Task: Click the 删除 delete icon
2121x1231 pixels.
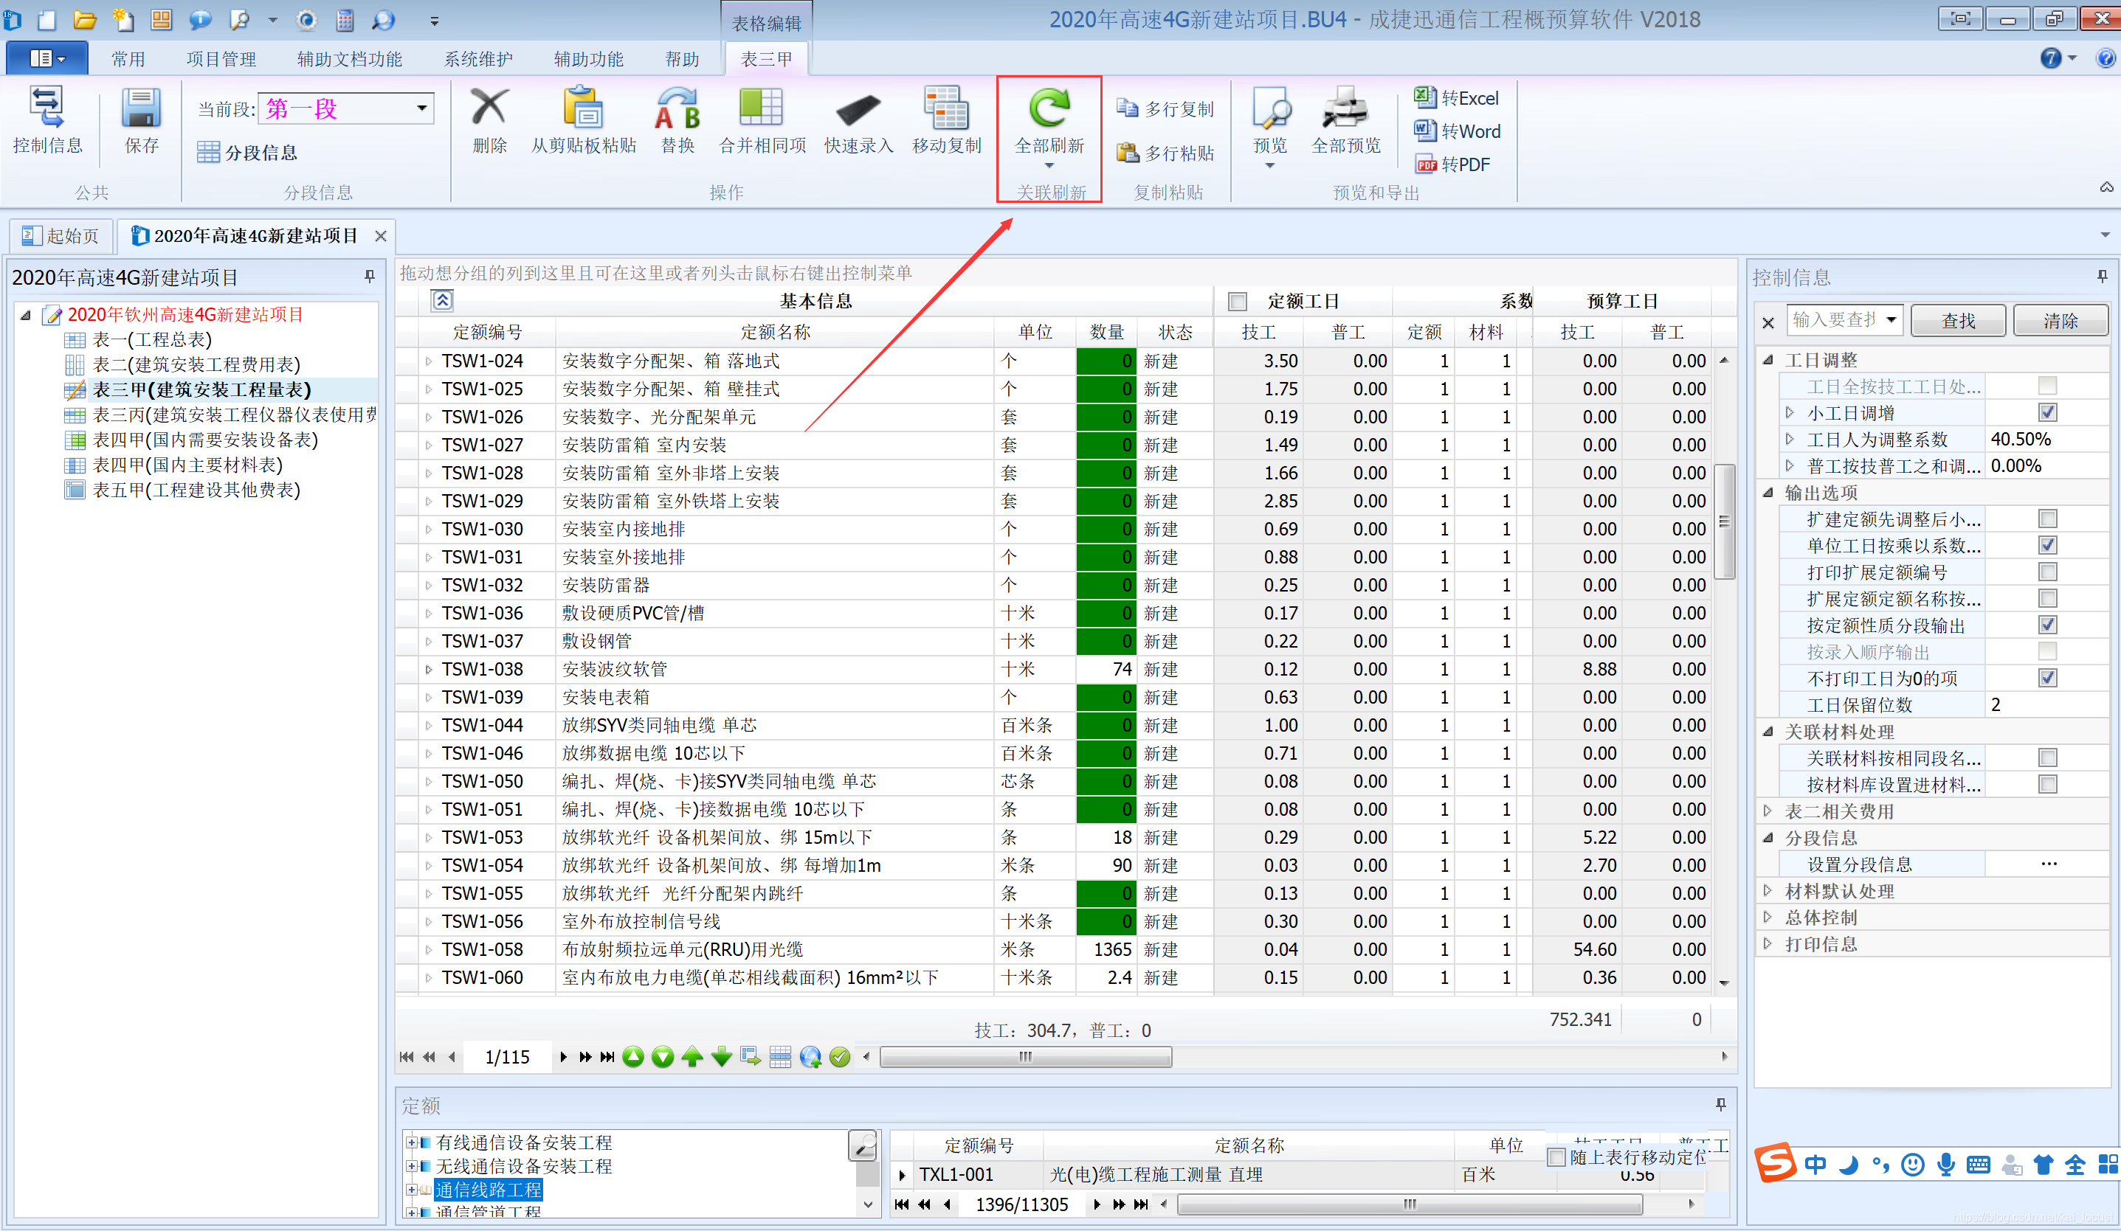Action: tap(489, 121)
